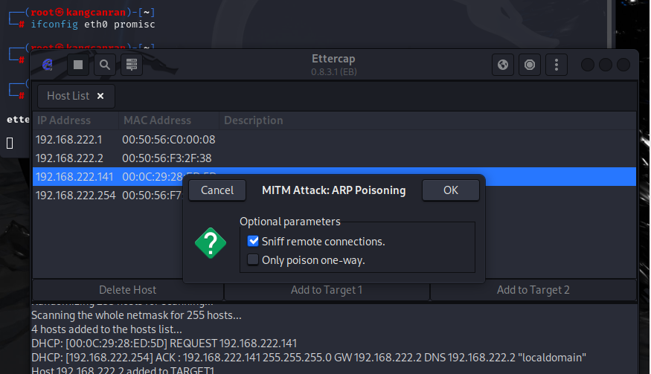Select the Host List tab
This screenshot has height=374, width=651.
[x=68, y=96]
